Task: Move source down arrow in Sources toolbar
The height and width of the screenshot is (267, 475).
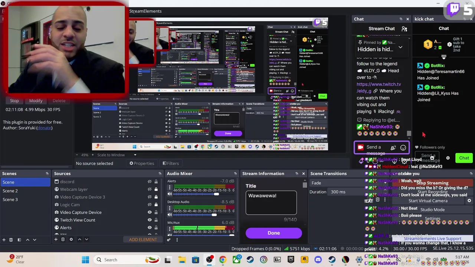Action: click(86, 240)
